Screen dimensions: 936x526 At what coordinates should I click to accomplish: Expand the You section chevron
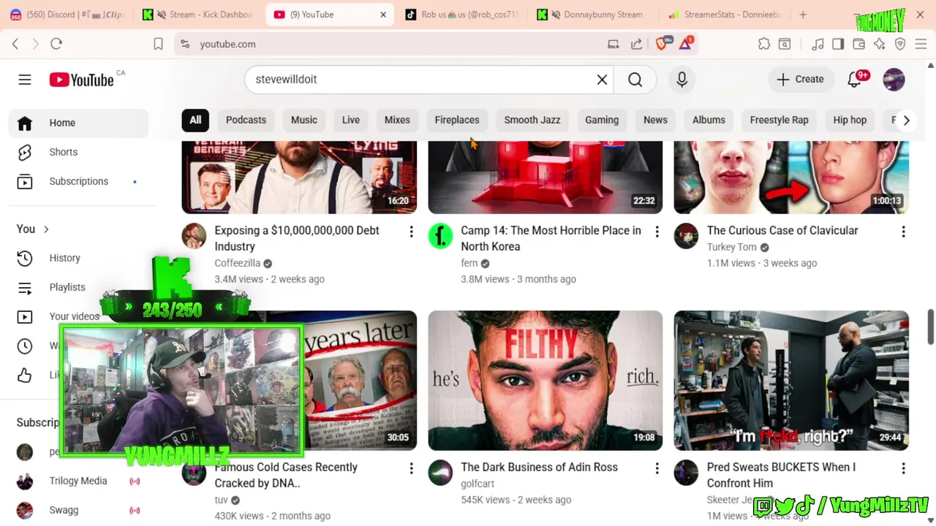[46, 229]
